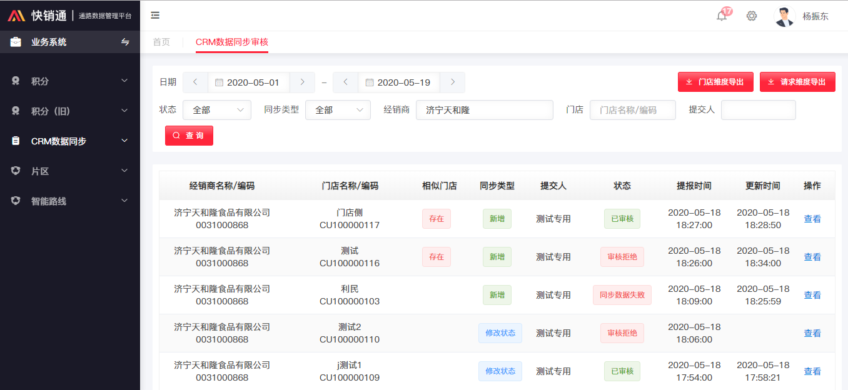
Task: Select the CRM数据同步审核 tab
Action: 232,42
